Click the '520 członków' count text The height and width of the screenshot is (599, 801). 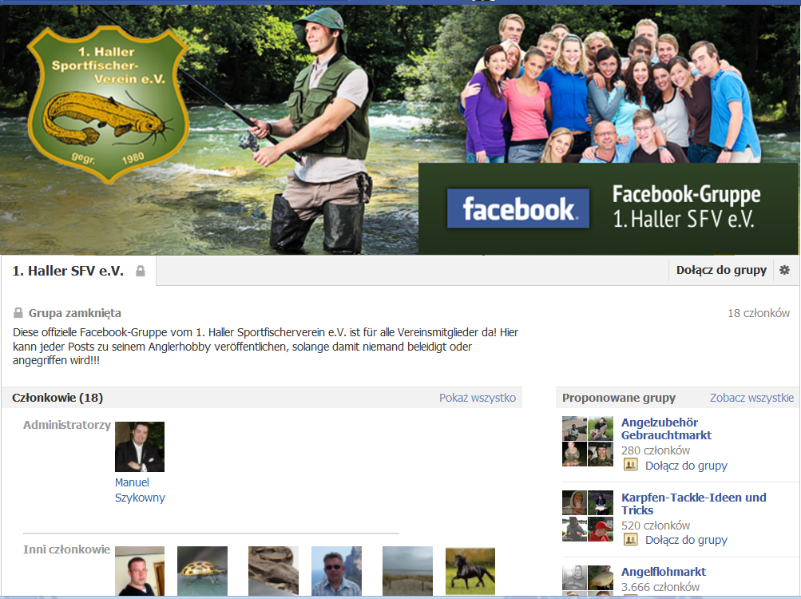point(656,526)
